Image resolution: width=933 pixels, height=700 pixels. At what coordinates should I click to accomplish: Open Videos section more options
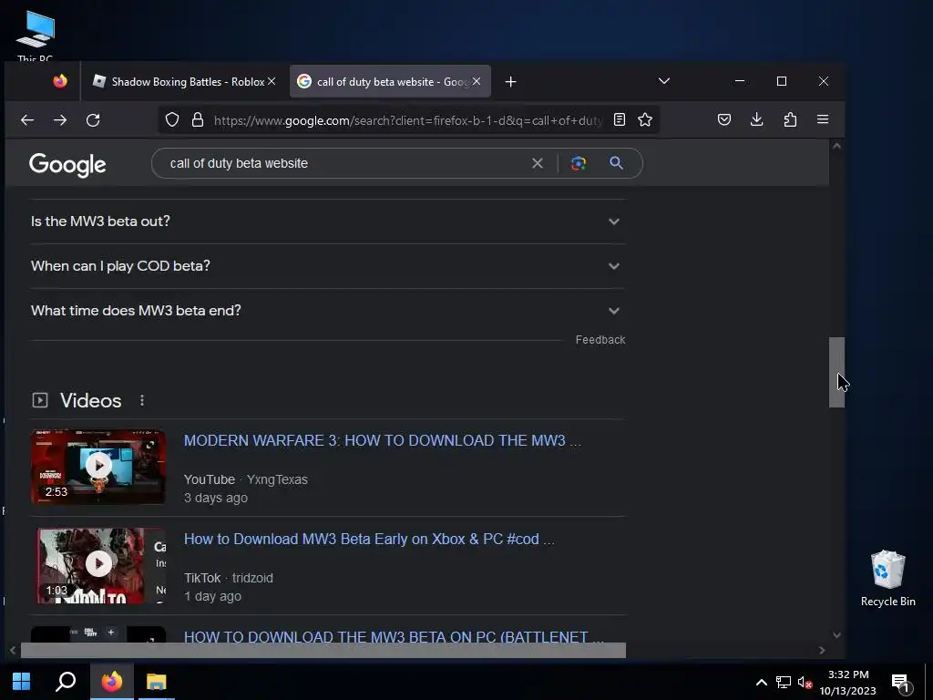click(x=142, y=401)
